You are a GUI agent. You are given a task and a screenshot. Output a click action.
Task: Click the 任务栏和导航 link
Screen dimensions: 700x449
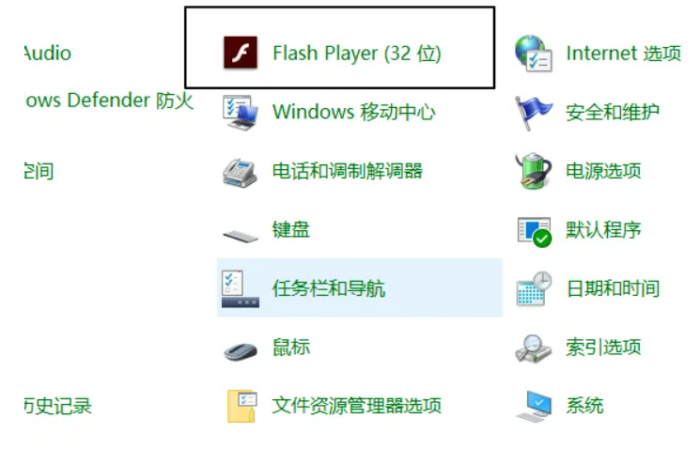328,288
